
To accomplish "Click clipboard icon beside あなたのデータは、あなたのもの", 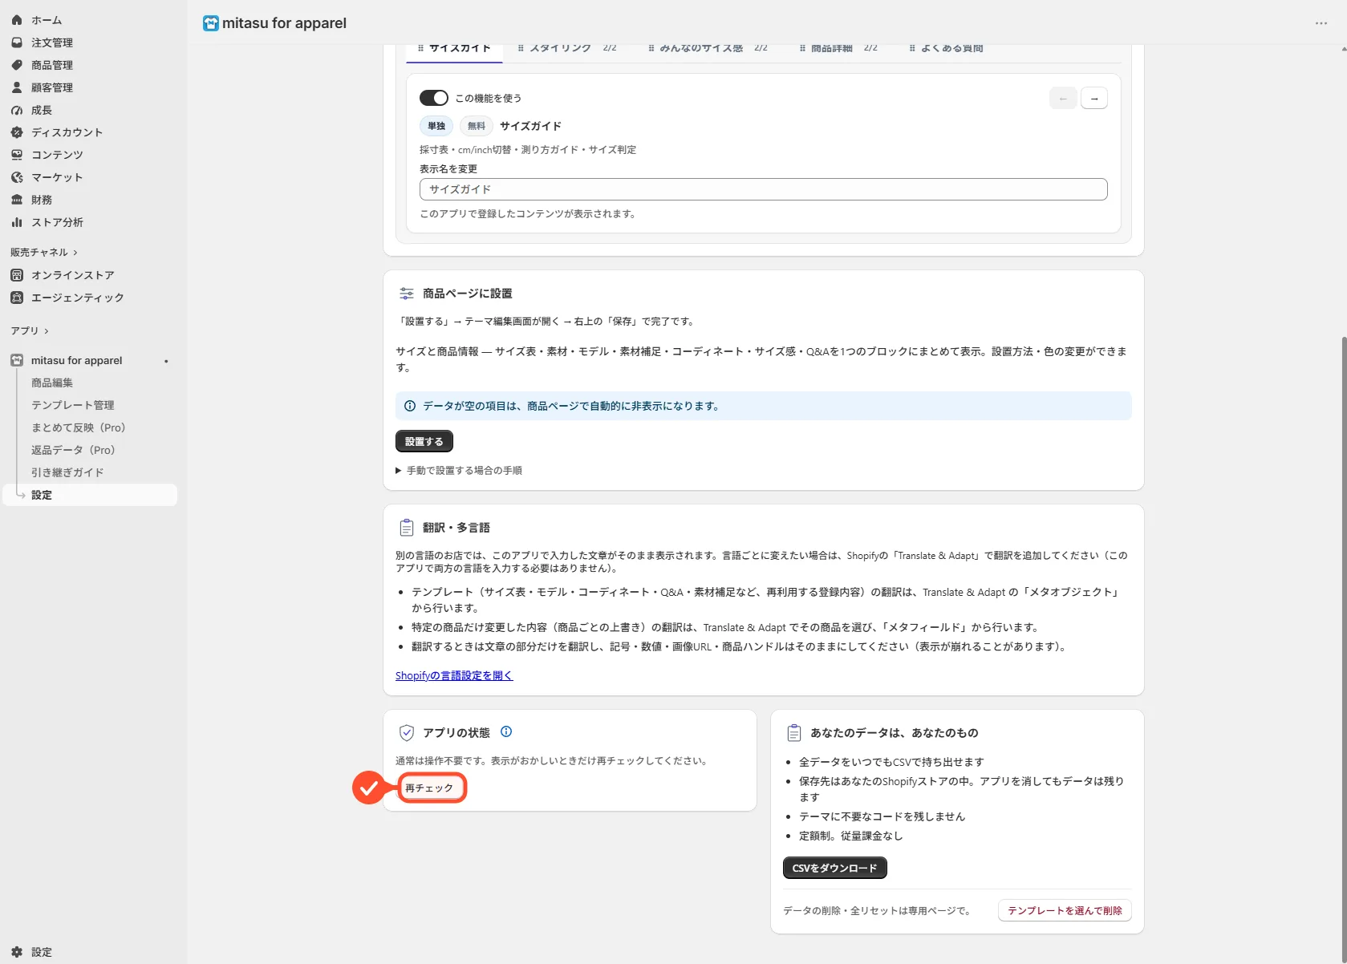I will click(794, 733).
